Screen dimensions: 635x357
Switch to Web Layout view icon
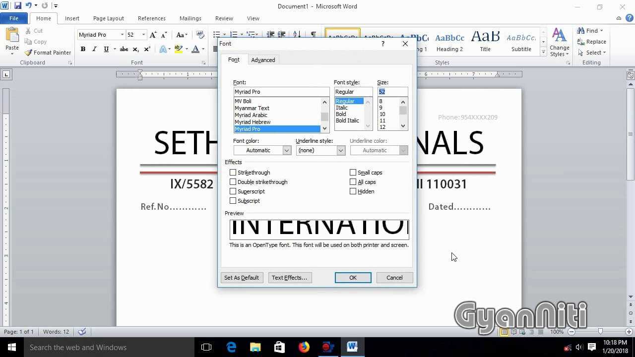pyautogui.click(x=522, y=332)
